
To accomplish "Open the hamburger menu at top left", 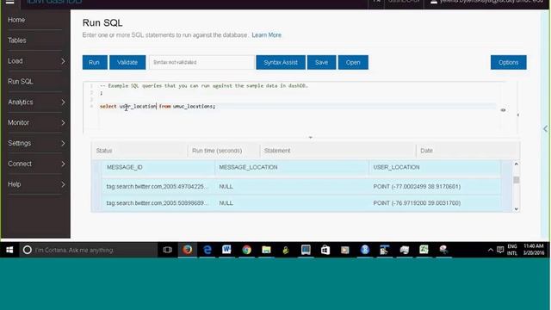I will 9,2.
